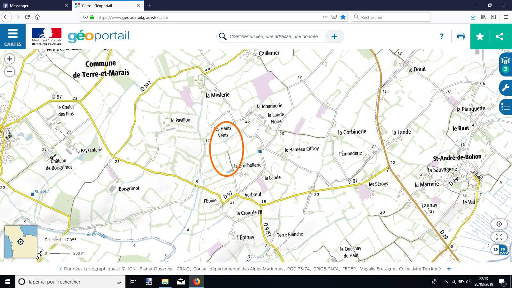Toggle fullscreen map view
This screenshot has height=288, width=512.
click(x=499, y=237)
